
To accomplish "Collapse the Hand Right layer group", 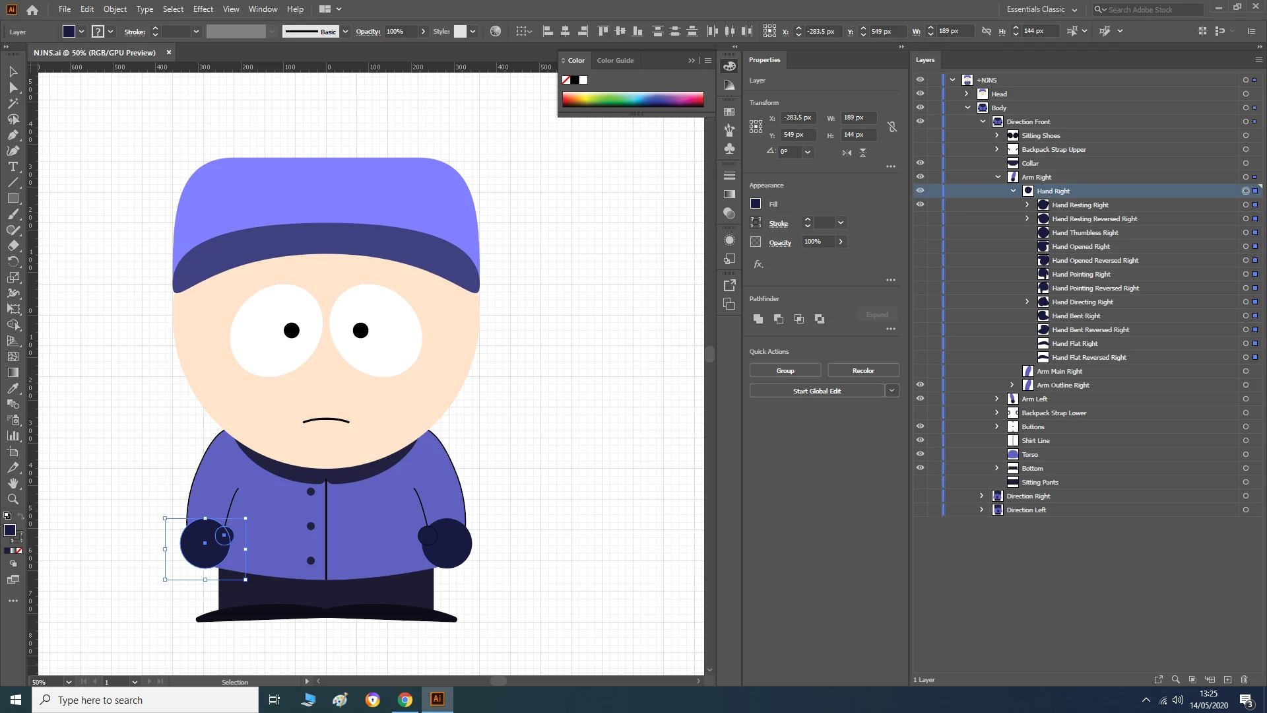I will click(x=1013, y=191).
